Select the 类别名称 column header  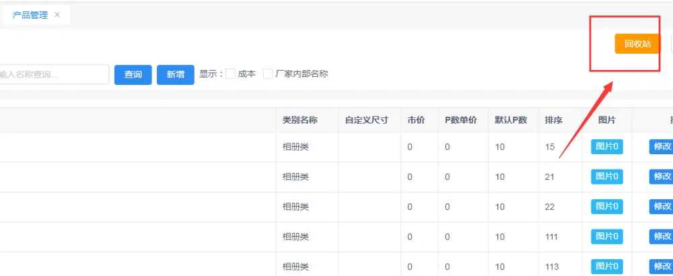(x=300, y=120)
